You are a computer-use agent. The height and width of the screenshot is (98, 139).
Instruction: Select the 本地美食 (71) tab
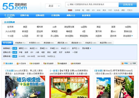[20, 43]
